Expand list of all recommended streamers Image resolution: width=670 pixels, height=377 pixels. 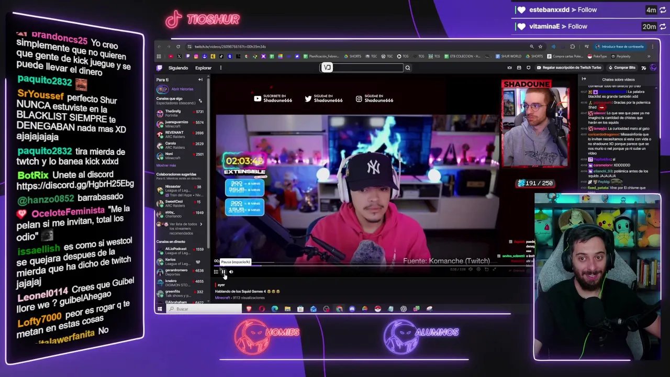coord(181,228)
